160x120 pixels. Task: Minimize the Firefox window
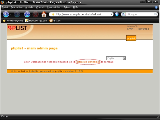pyautogui.click(x=143, y=2)
